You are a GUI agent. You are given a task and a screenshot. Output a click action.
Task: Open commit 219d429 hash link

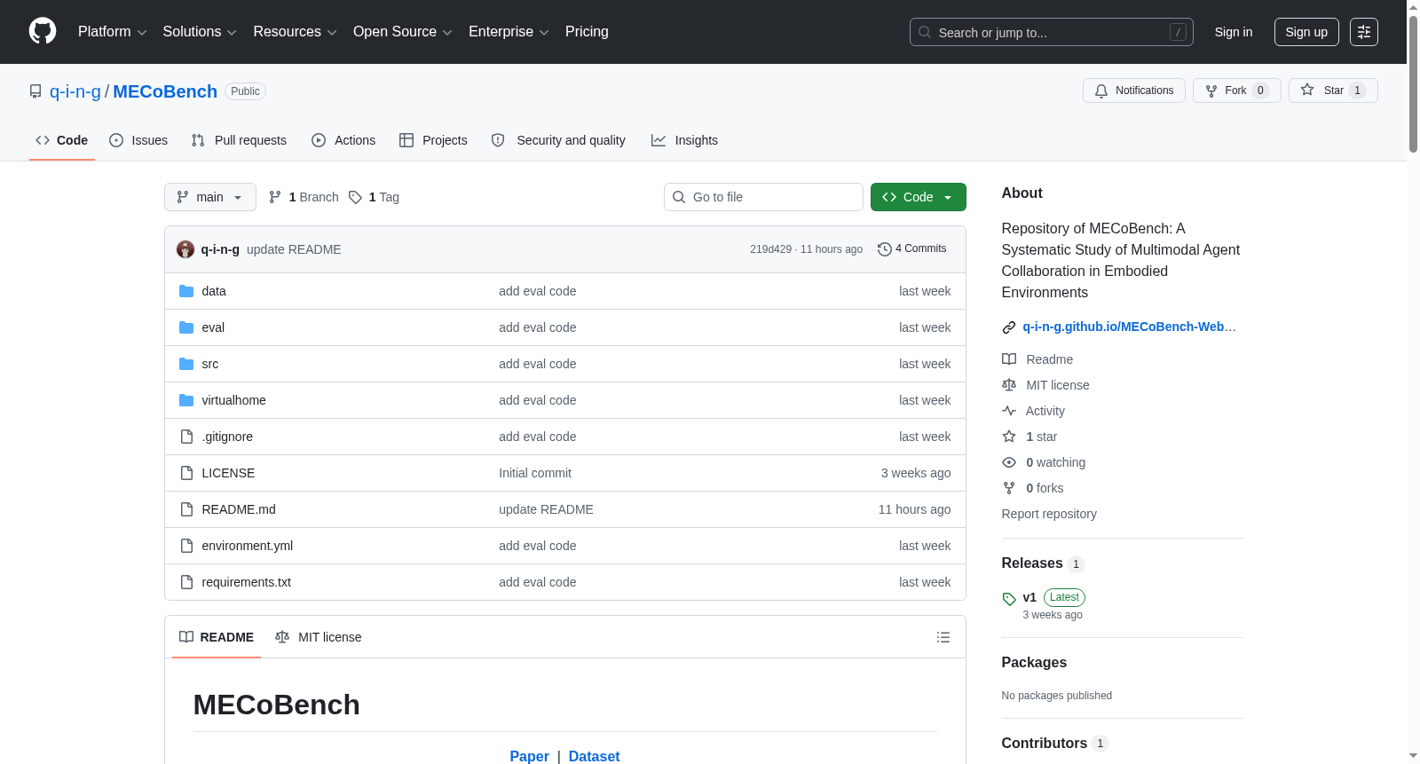tap(770, 249)
